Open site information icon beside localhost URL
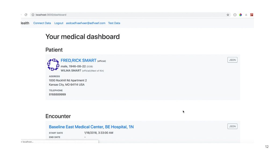275x155 pixels. 33,15
